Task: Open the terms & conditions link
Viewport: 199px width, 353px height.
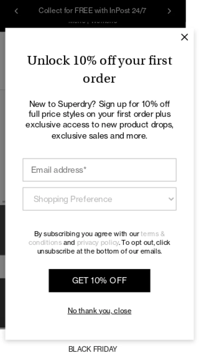Action: click(x=153, y=234)
